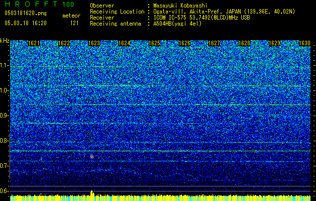This screenshot has width=316, height=201.
Task: Click the Ogata-vill. Akita-Pref. JAPAN location text
Action: (x=224, y=12)
